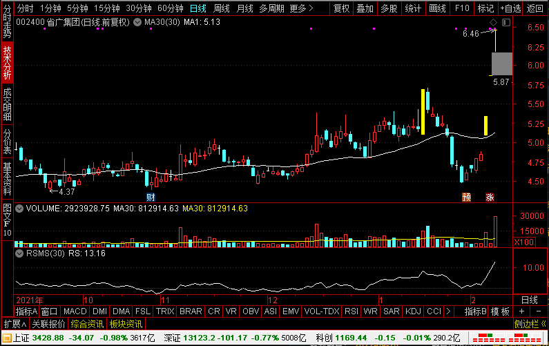Select the 日线 daily period
This screenshot has width=549, height=346.
coord(198,8)
